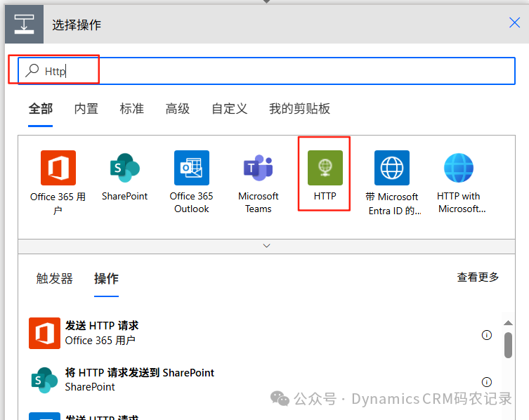Choose 将 HTTP 请求发送到 SharePoint action
529x420 pixels.
[260, 380]
